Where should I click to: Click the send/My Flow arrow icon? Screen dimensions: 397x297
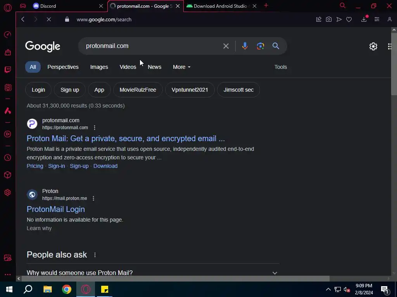[x=339, y=19]
